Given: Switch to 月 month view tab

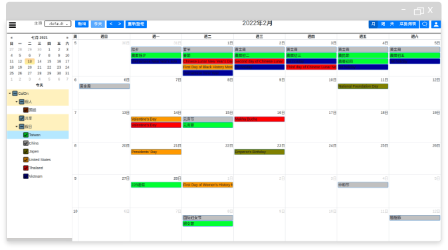Looking at the screenshot, I should tap(373, 25).
